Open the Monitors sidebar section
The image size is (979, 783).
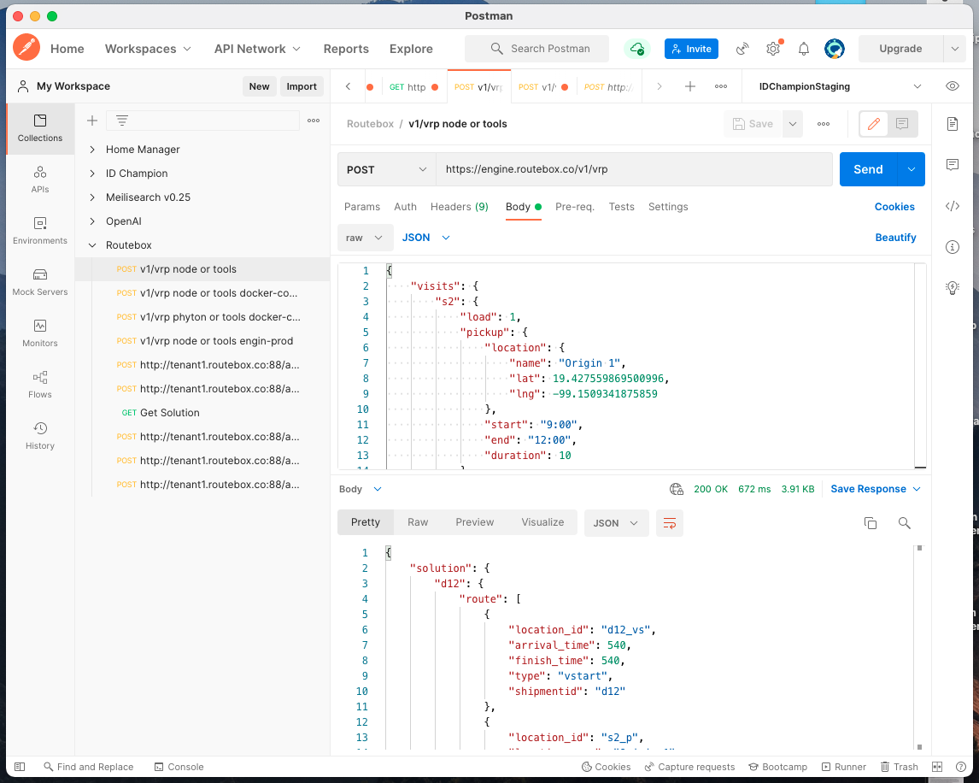click(x=40, y=333)
